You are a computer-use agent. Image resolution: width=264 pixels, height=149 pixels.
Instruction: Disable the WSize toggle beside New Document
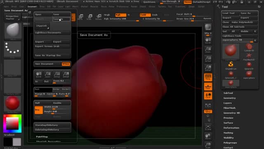[66, 64]
